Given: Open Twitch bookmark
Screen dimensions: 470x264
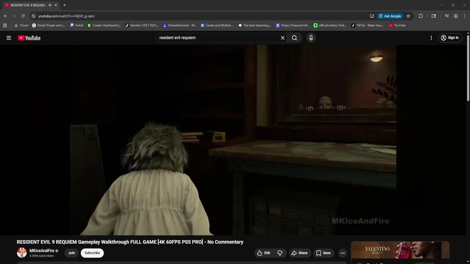Looking at the screenshot, I should 77,25.
